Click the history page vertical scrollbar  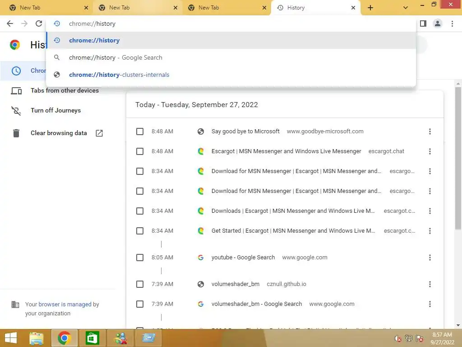(458, 158)
